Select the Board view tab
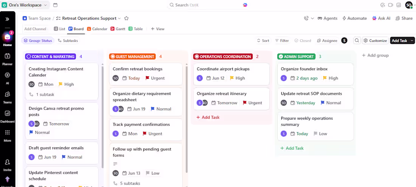 coord(76,29)
